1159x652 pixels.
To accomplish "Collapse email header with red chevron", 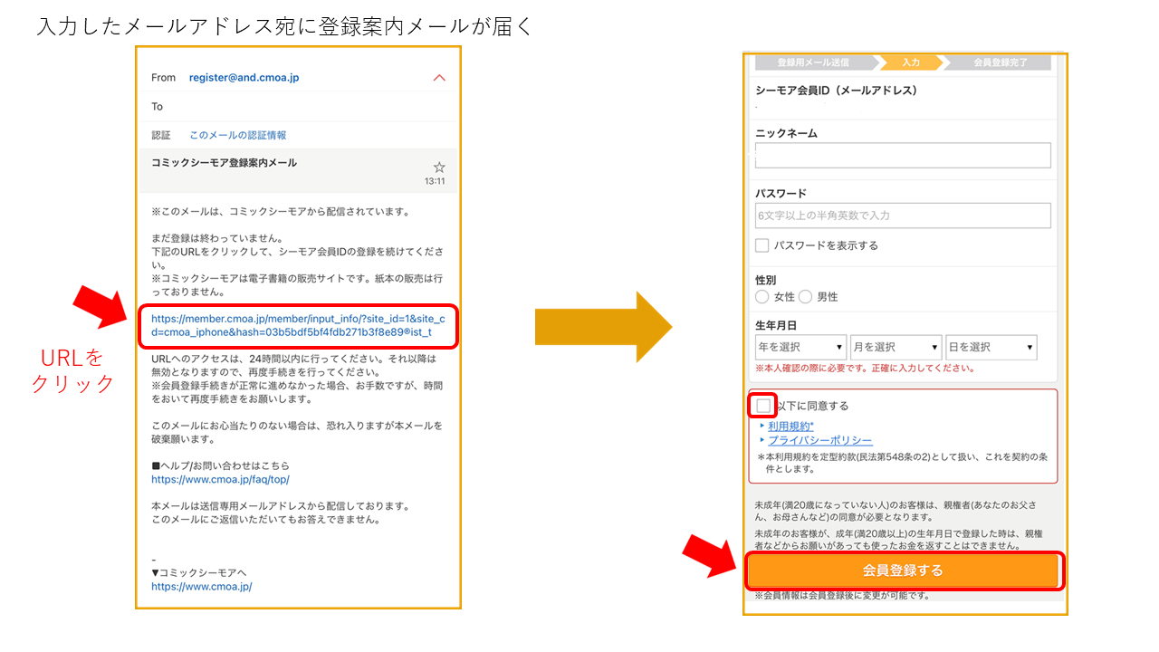I will (x=439, y=78).
